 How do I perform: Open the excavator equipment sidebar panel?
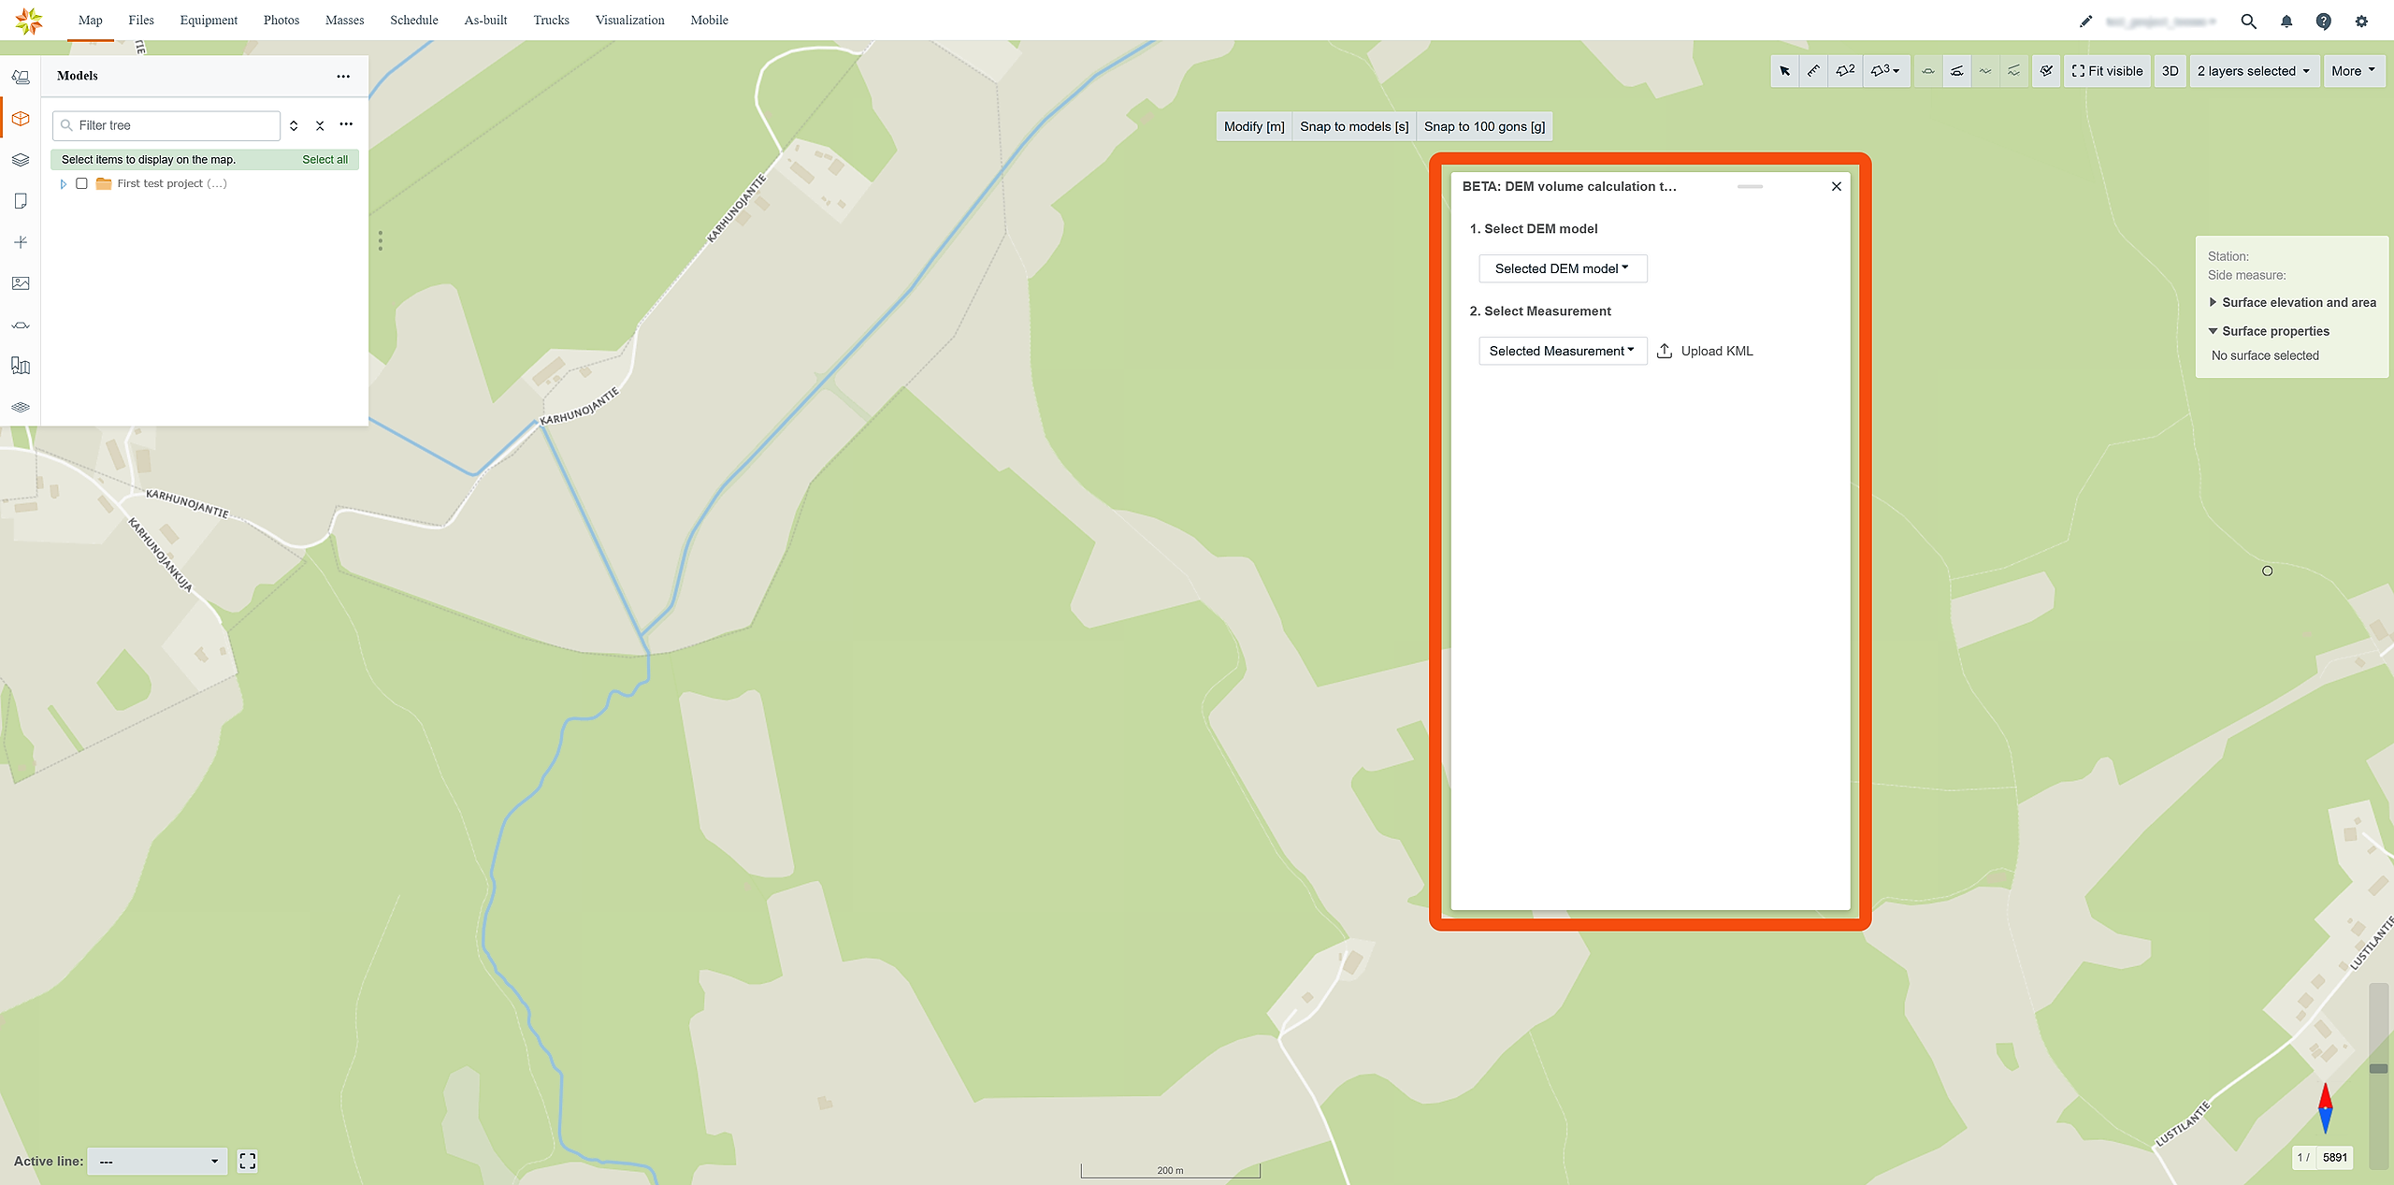(x=21, y=78)
